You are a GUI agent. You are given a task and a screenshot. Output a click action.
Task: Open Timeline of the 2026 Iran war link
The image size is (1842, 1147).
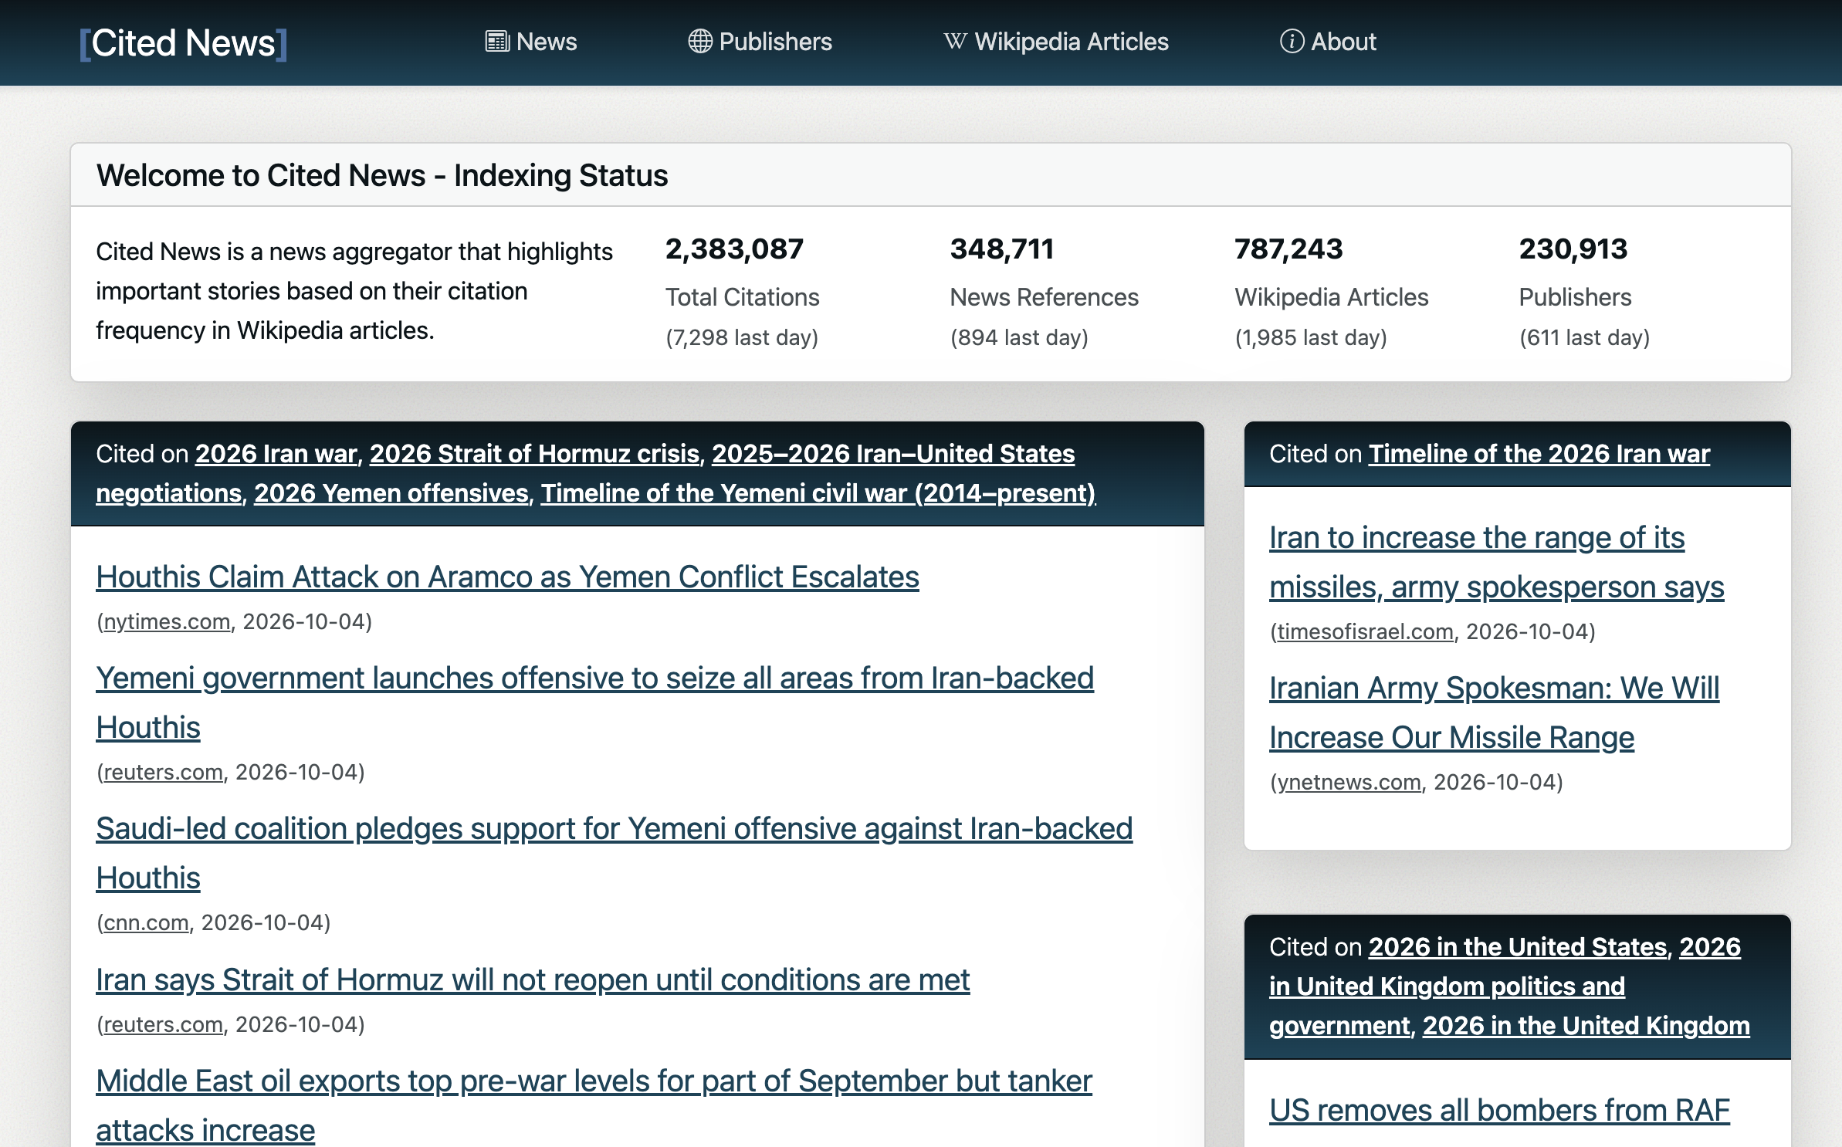(x=1539, y=454)
